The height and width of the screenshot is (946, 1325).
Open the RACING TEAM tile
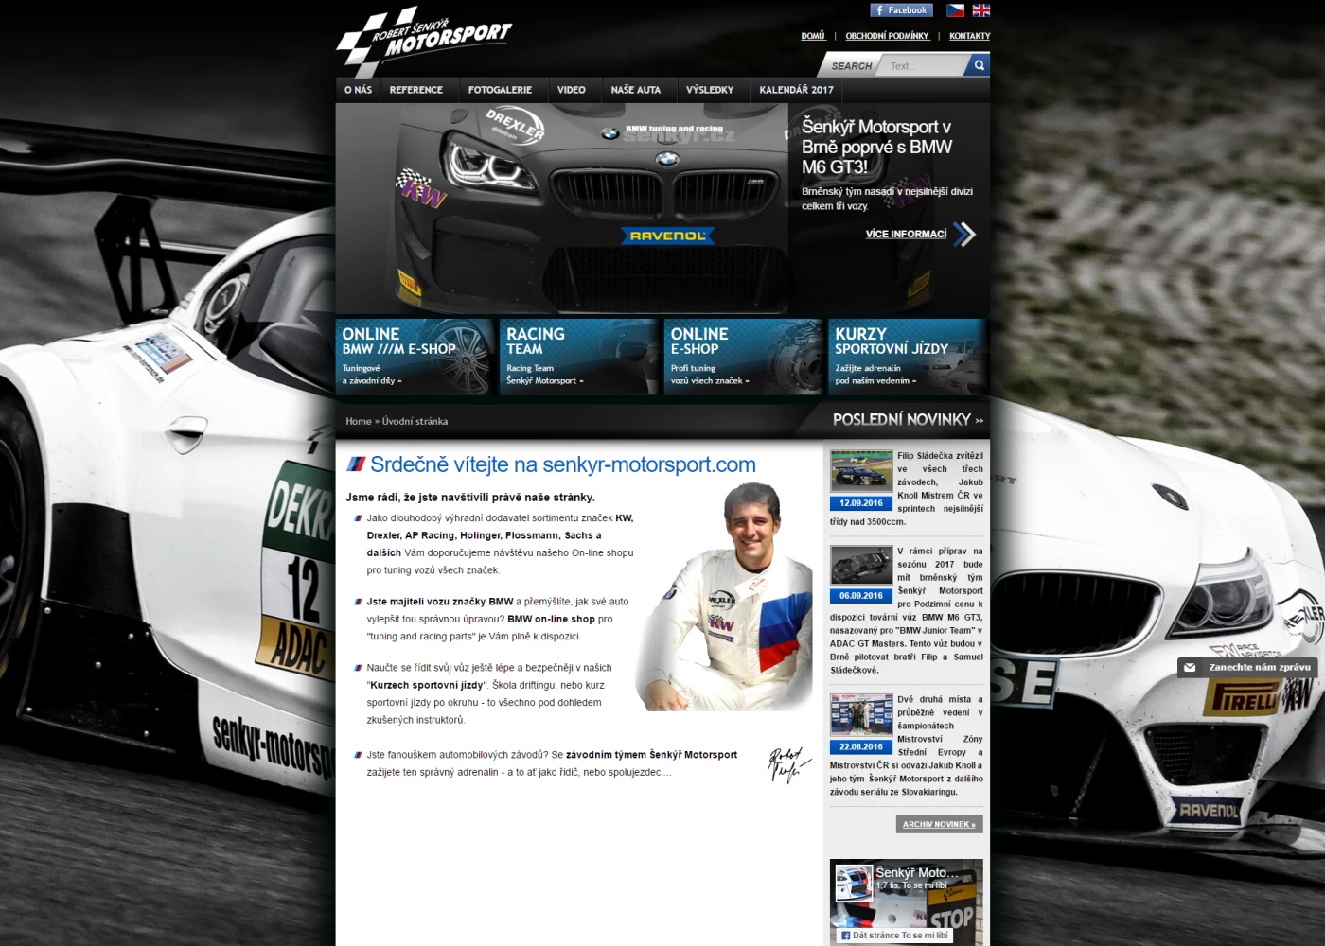coord(579,357)
